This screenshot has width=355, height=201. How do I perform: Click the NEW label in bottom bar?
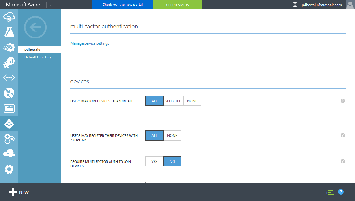[24, 192]
